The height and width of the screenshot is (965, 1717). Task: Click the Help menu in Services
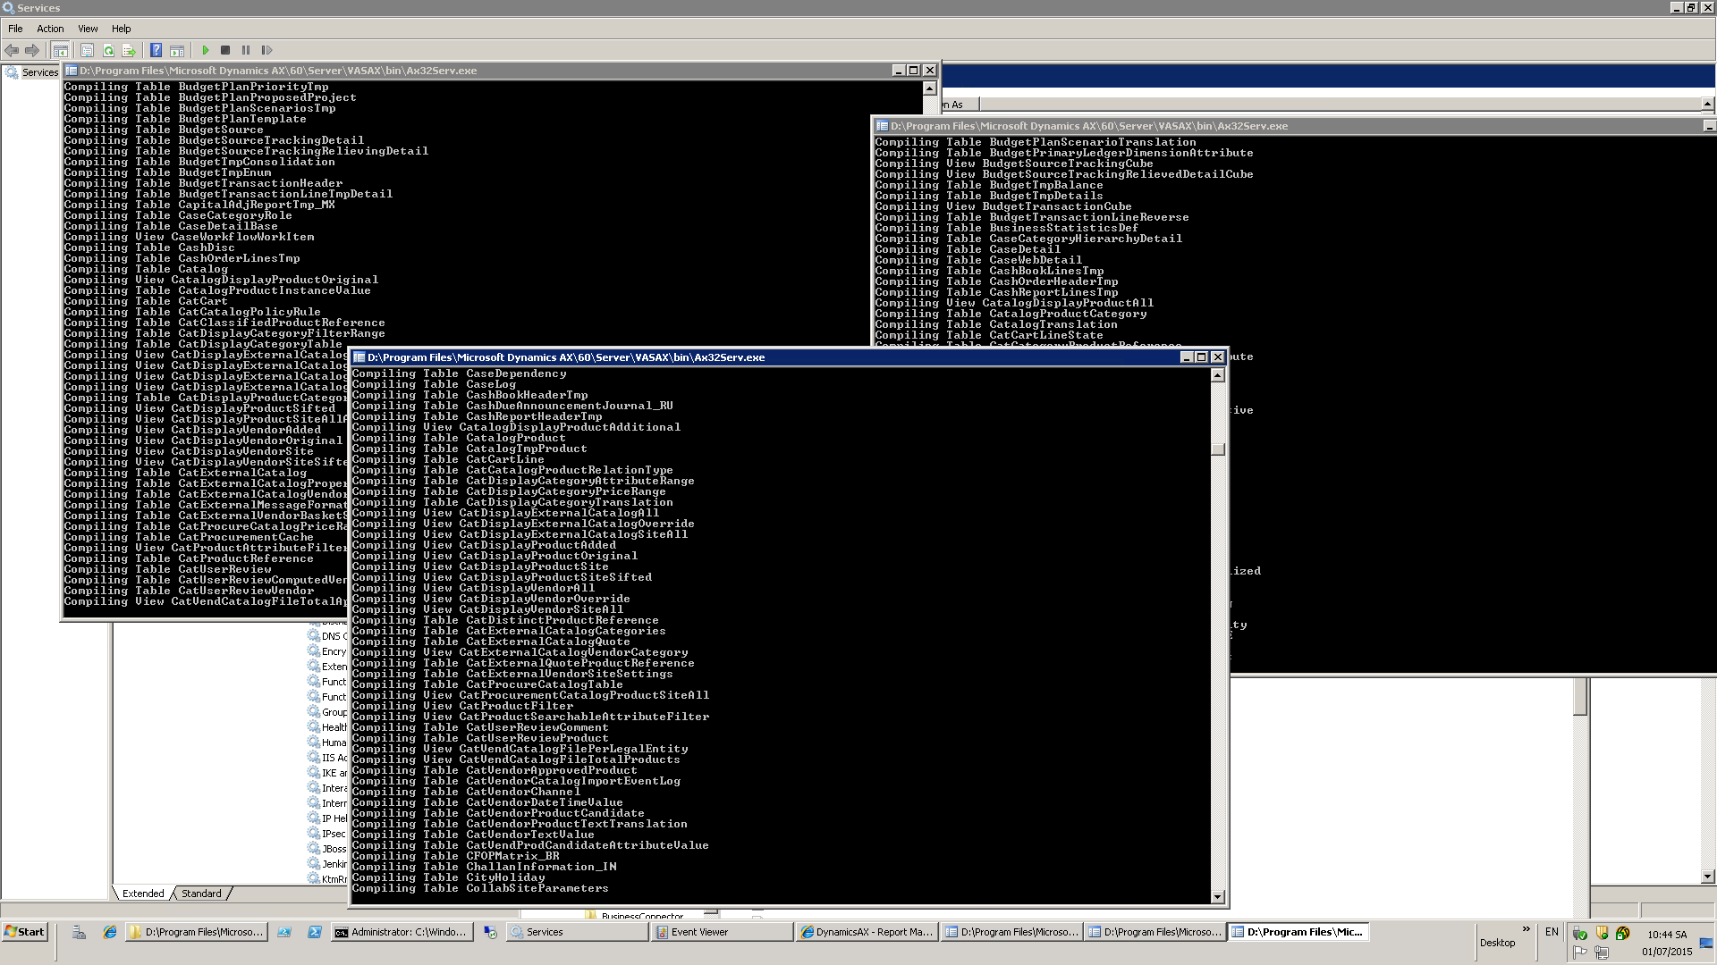coord(118,27)
